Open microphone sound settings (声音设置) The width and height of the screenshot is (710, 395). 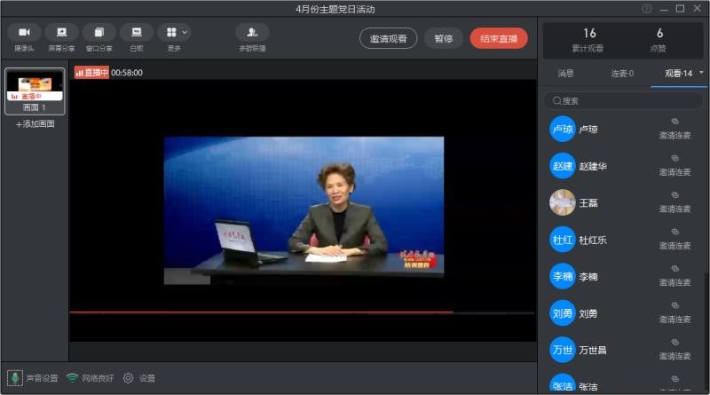15,378
